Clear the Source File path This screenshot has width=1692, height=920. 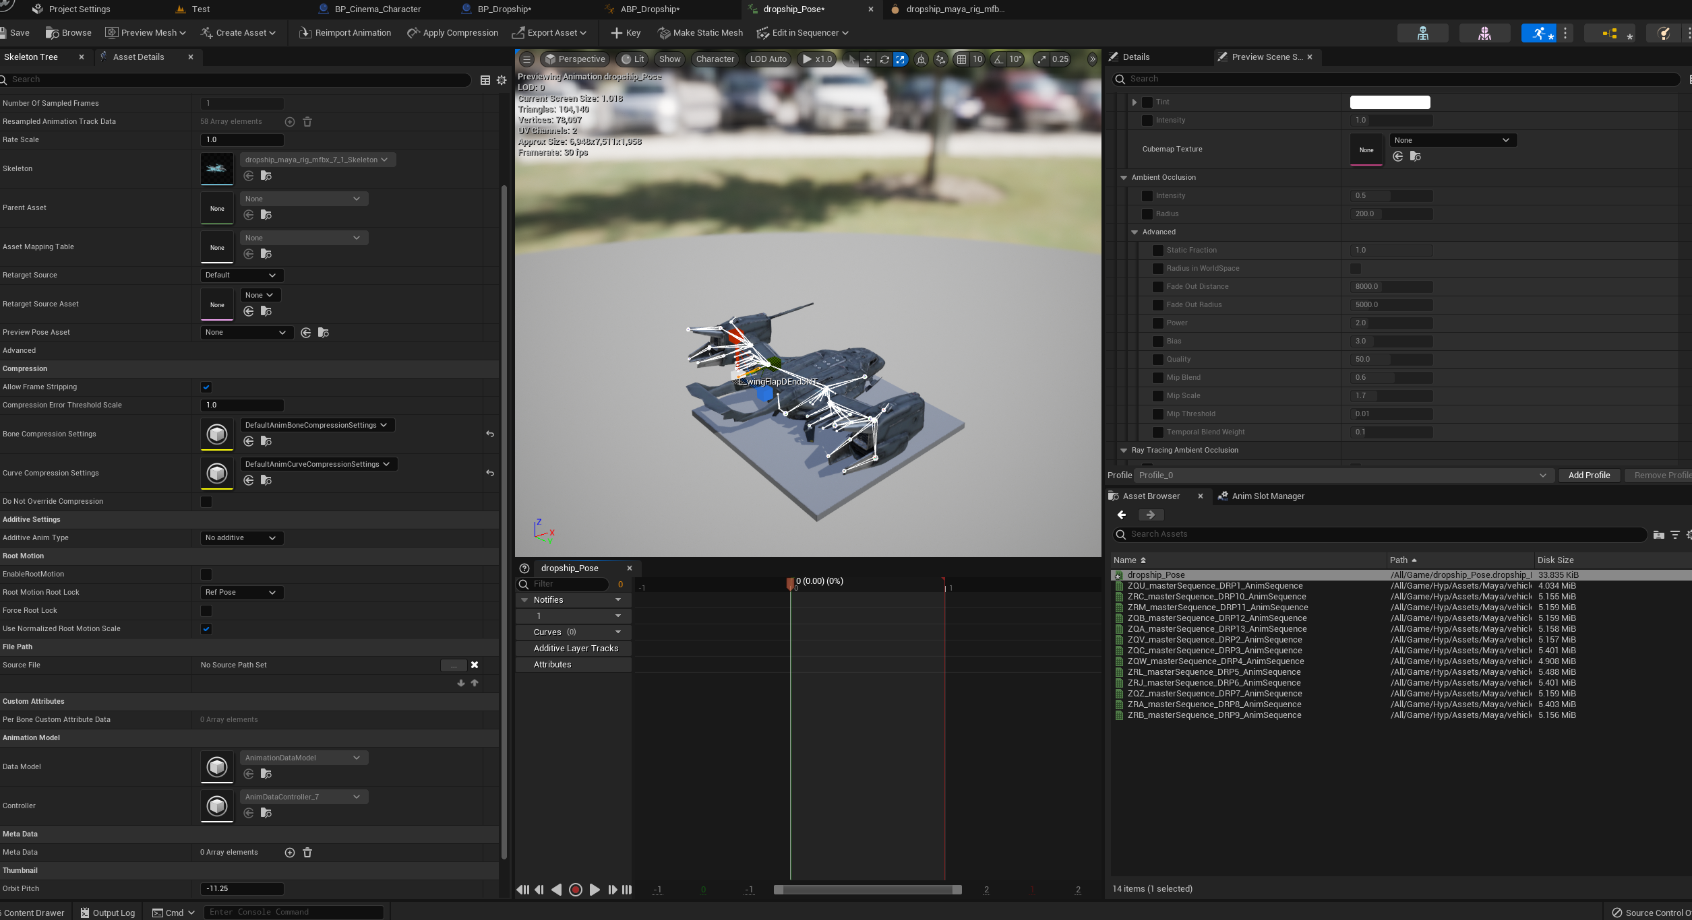click(475, 665)
